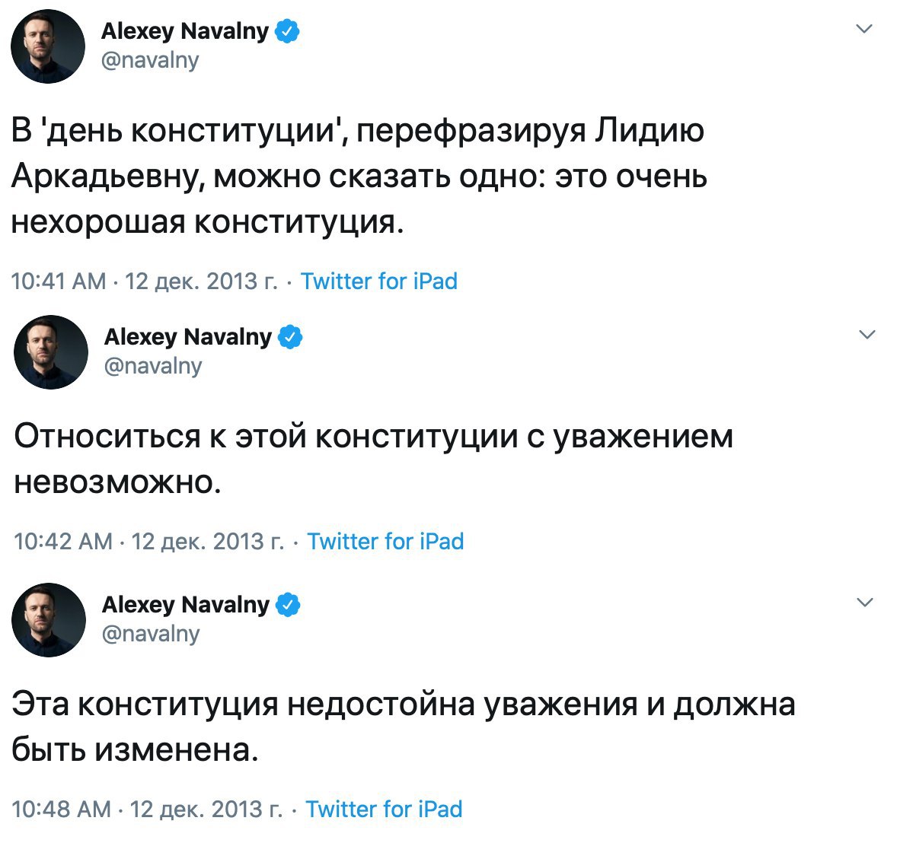Open the profile photo on the second tweet
The height and width of the screenshot is (843, 897).
[x=50, y=352]
